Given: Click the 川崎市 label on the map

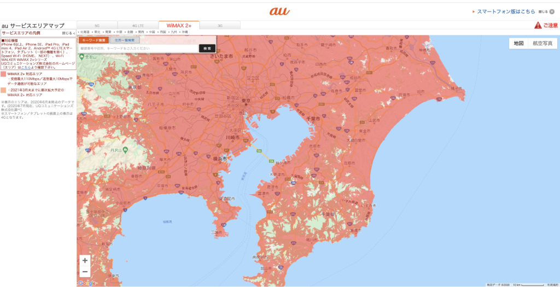Looking at the screenshot, I should pos(232,137).
